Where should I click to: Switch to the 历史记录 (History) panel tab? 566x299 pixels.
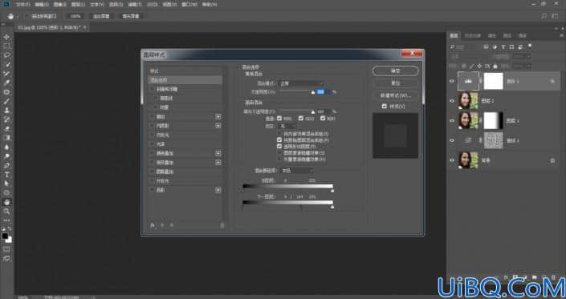473,35
